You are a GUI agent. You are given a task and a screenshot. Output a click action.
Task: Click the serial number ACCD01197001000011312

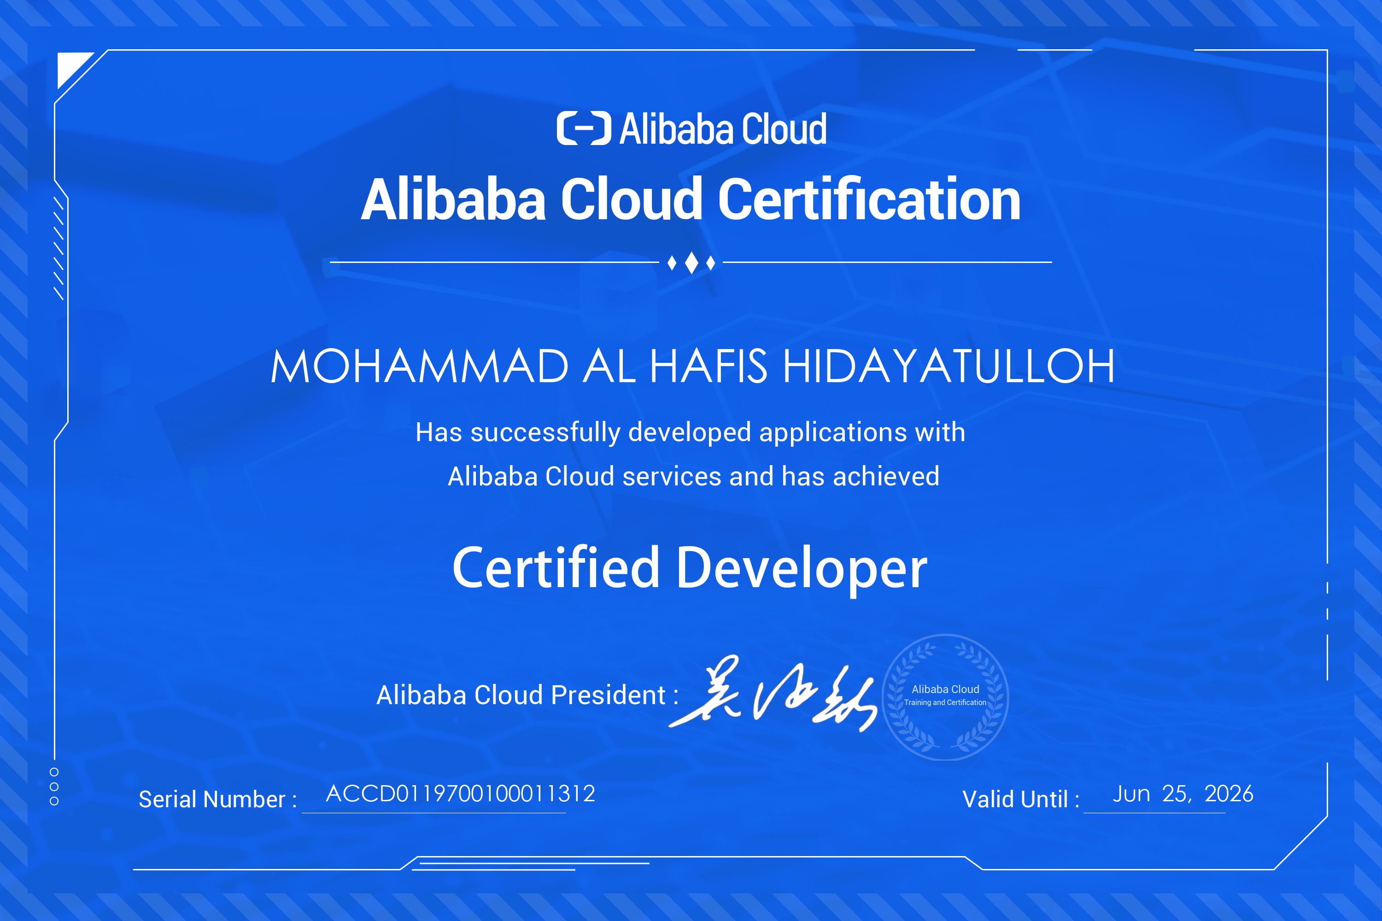460,794
